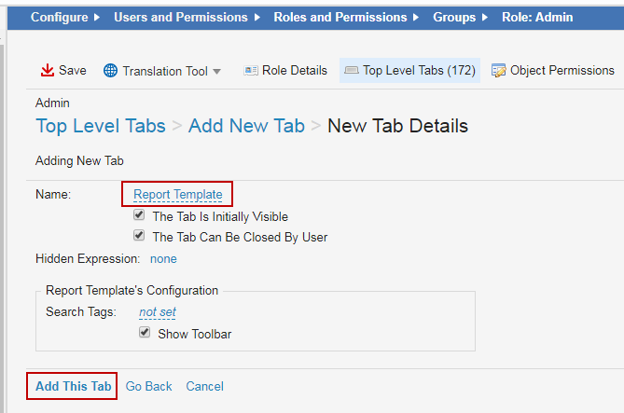
Task: Click the Object Permissions icon
Action: [x=499, y=71]
